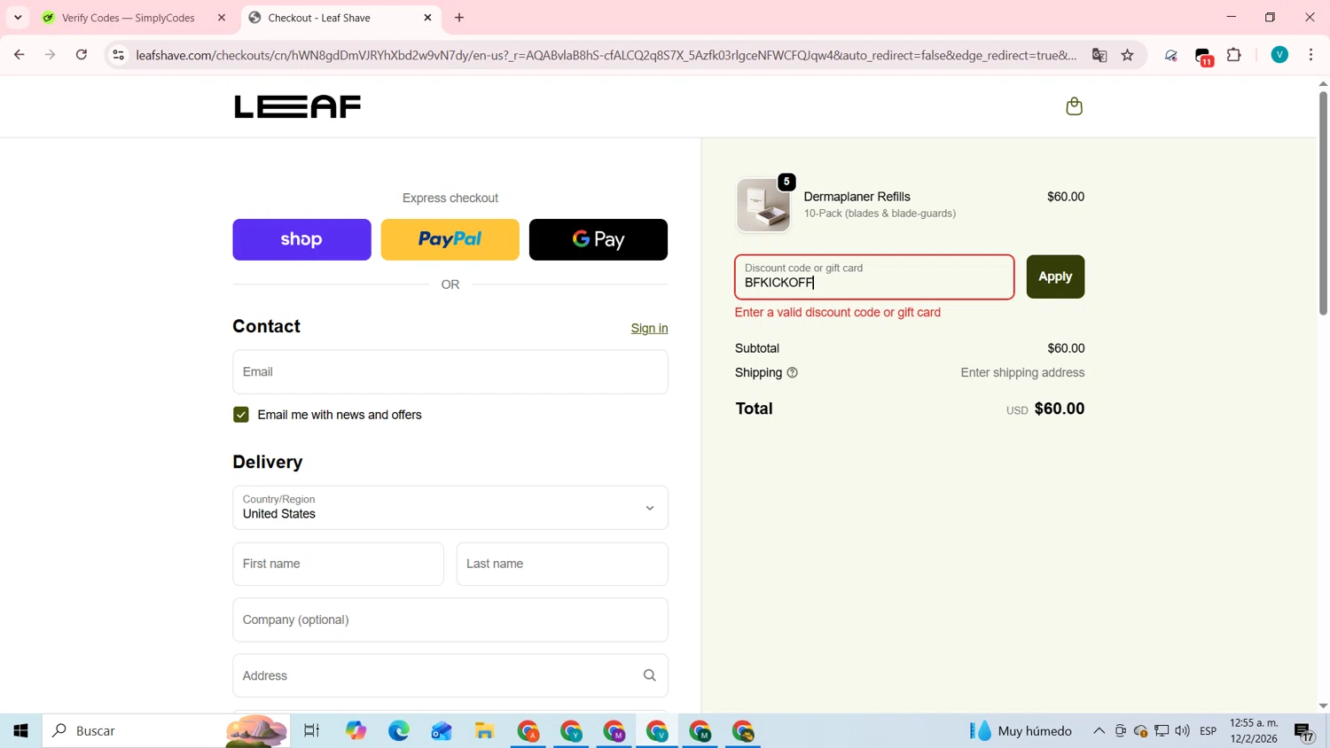Switch to Verify Codes — SimplyCodes tab

coord(129,18)
